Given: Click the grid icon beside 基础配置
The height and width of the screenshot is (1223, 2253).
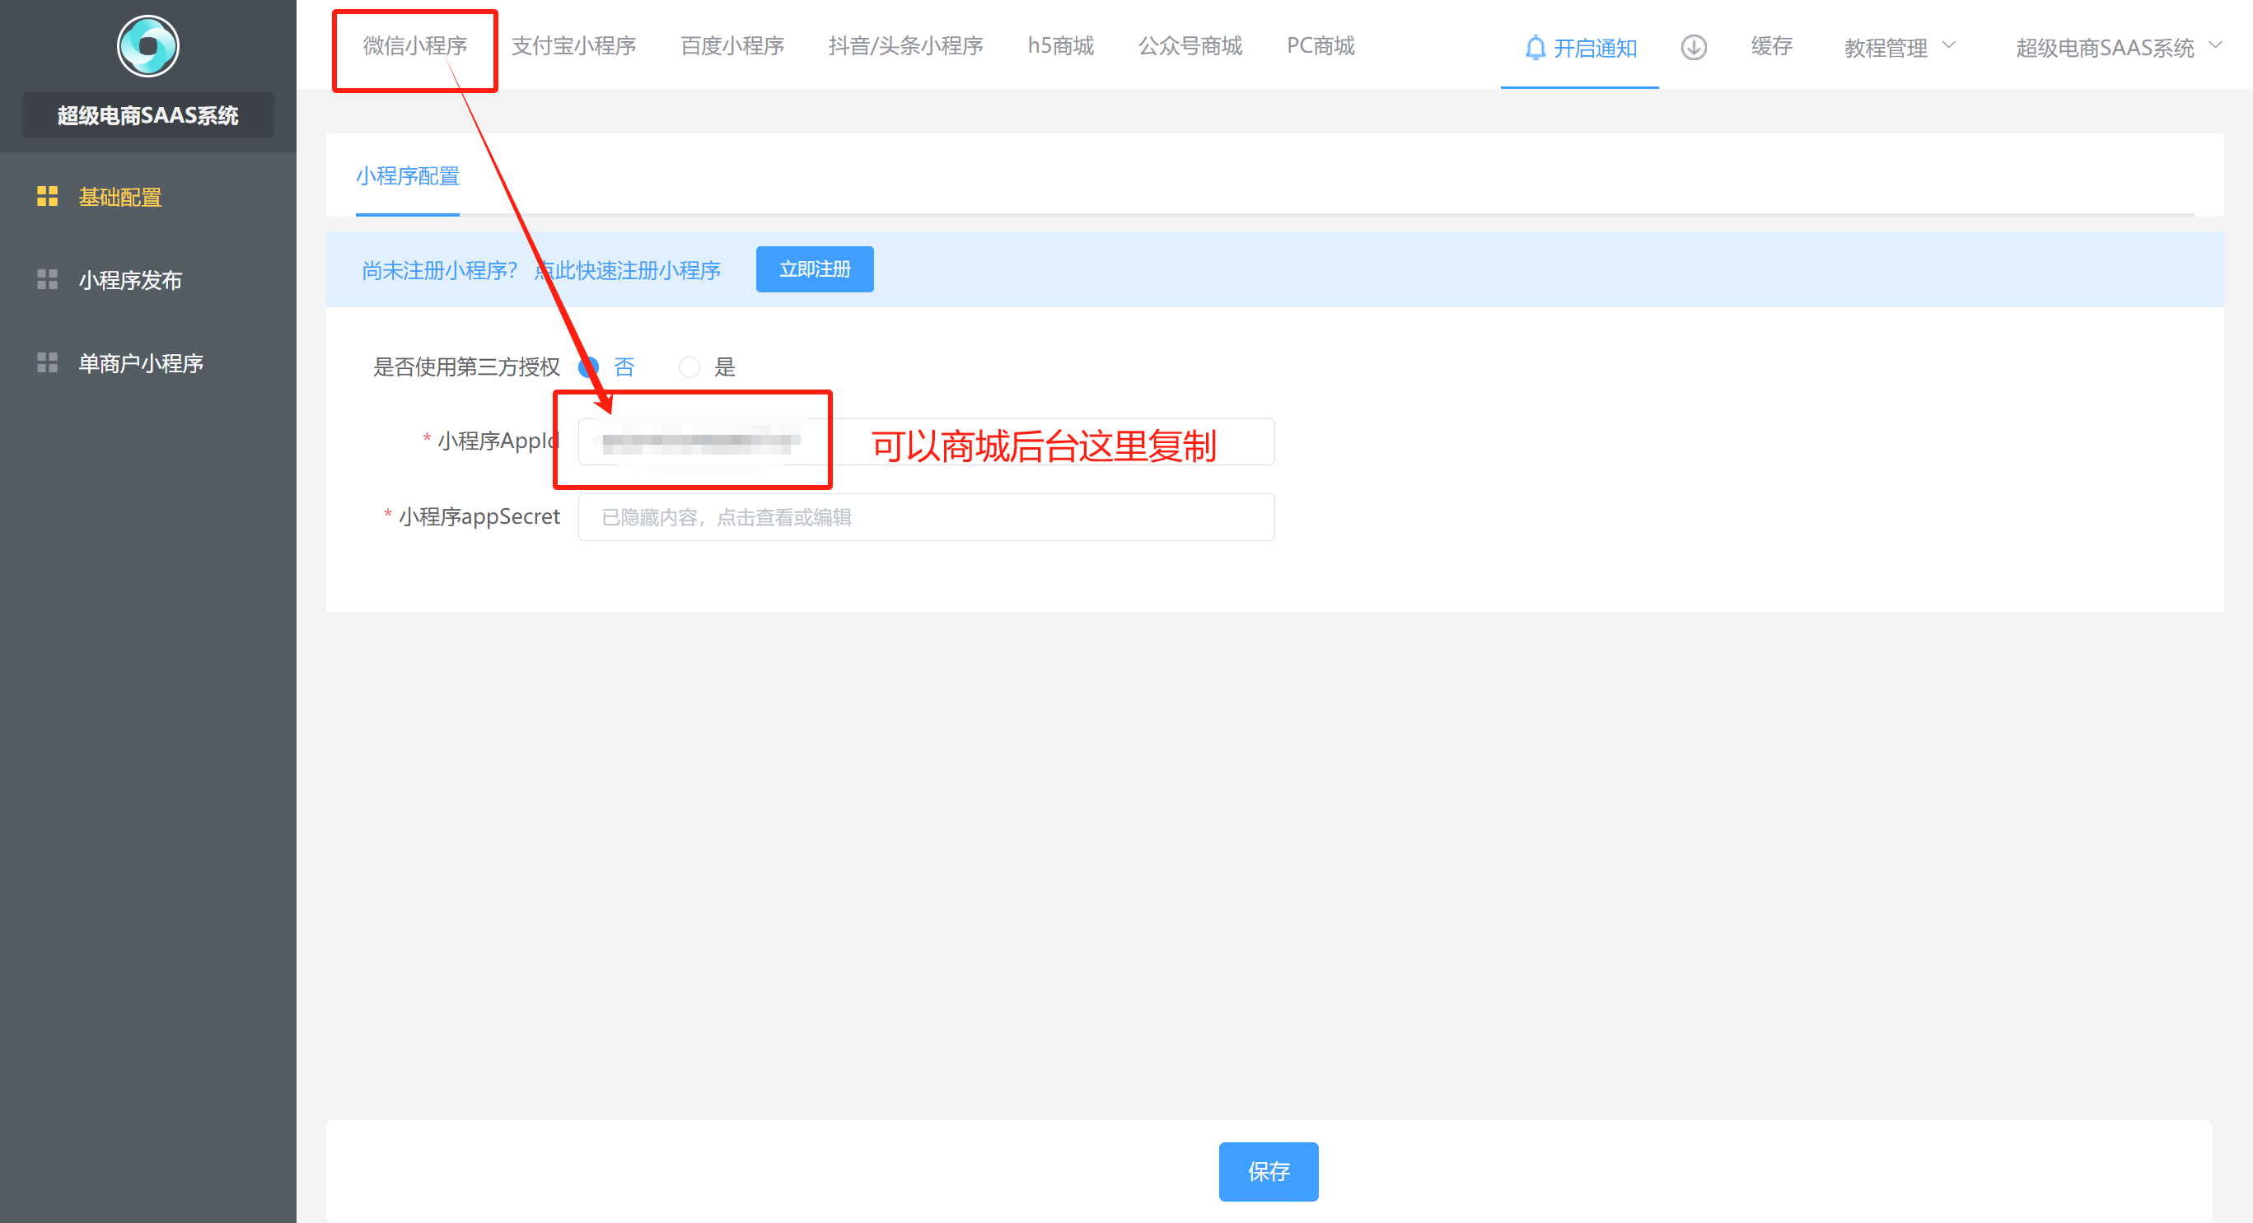Looking at the screenshot, I should tap(47, 197).
